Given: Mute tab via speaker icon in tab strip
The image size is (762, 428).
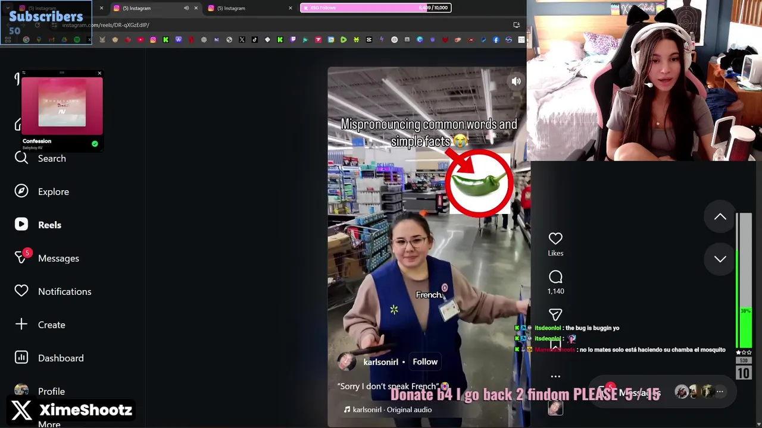Looking at the screenshot, I should click(x=186, y=8).
